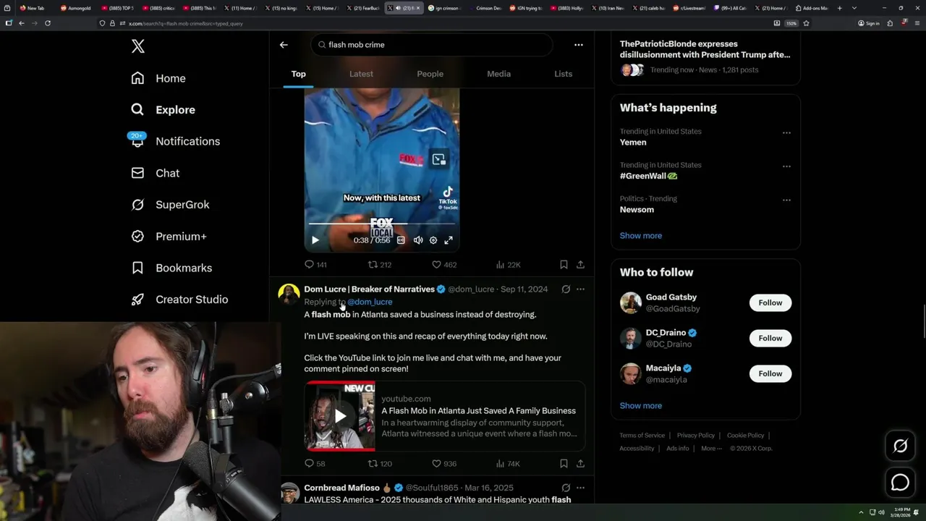Screen dimensions: 926x521
Task: Like the post with 462 likes
Action: click(444, 265)
